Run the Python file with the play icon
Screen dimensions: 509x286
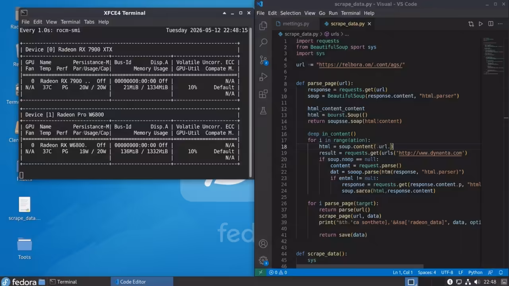[481, 24]
